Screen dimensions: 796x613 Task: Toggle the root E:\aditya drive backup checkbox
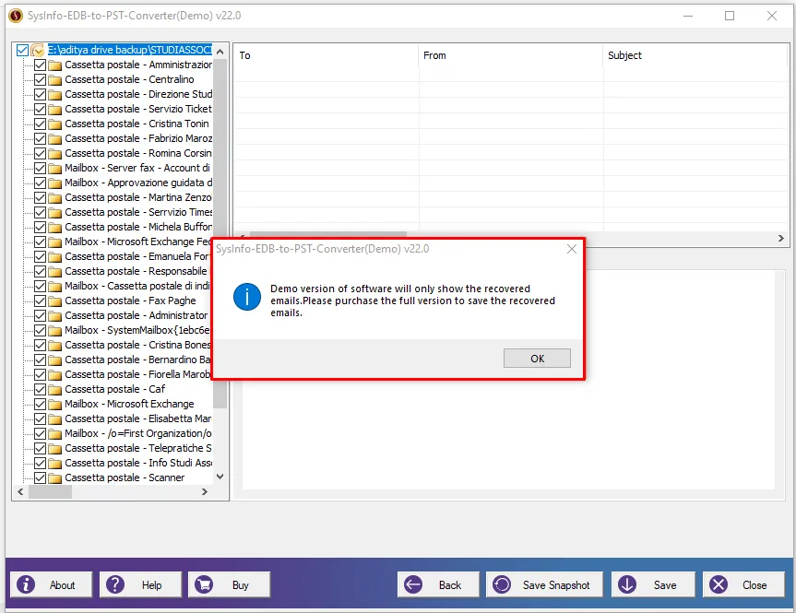coord(23,51)
